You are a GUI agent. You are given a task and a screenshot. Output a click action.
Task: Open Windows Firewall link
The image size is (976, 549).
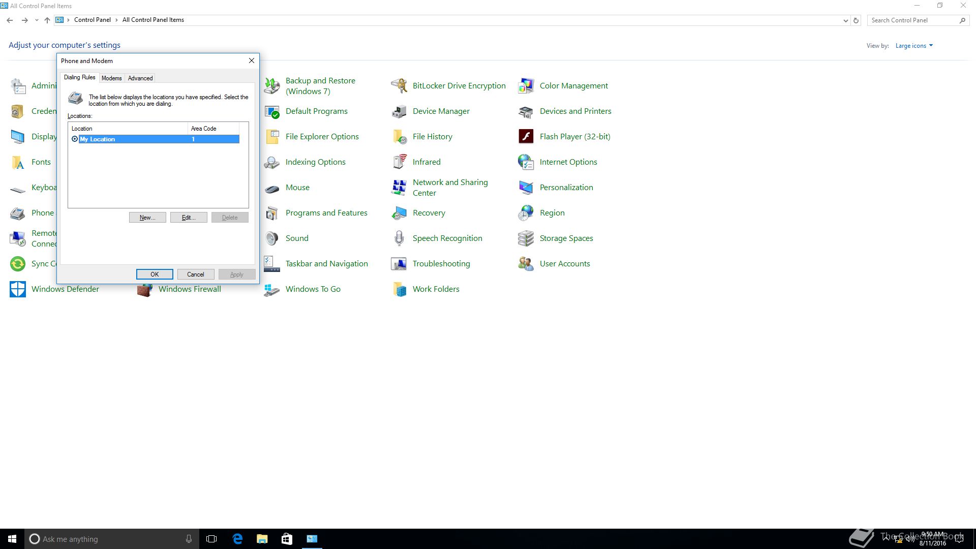tap(190, 289)
